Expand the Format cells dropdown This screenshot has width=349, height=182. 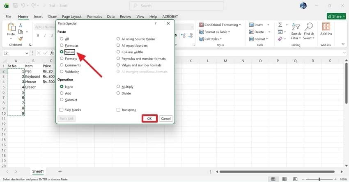point(267,39)
